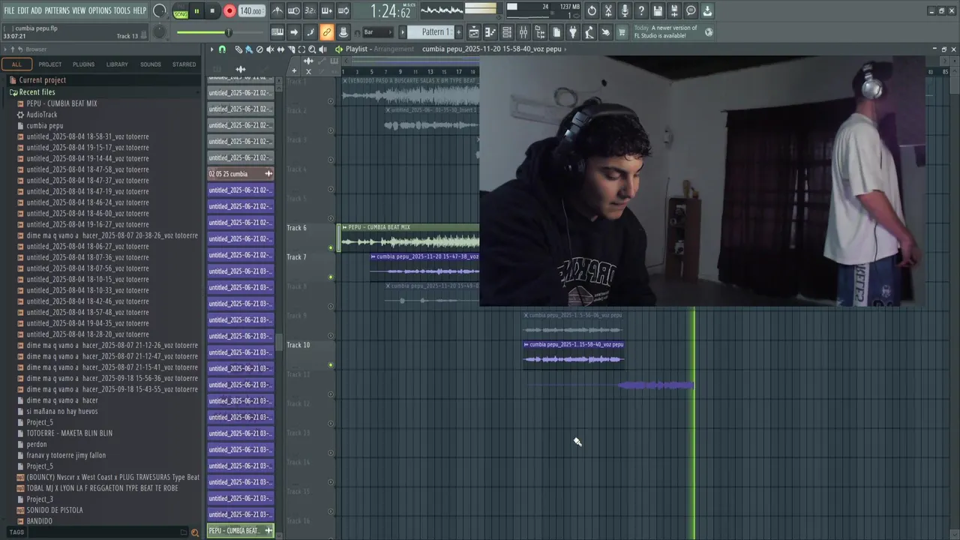Open the FILE menu

click(9, 10)
